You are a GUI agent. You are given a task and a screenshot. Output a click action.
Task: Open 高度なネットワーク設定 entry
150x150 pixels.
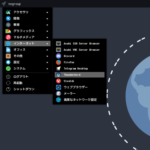[79, 100]
